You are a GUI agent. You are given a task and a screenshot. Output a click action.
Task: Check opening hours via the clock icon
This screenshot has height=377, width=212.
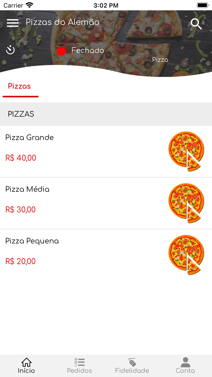click(x=10, y=49)
